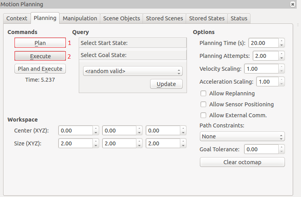Decrease Workspace Size Z with down arrow
The width and height of the screenshot is (301, 197).
click(183, 145)
